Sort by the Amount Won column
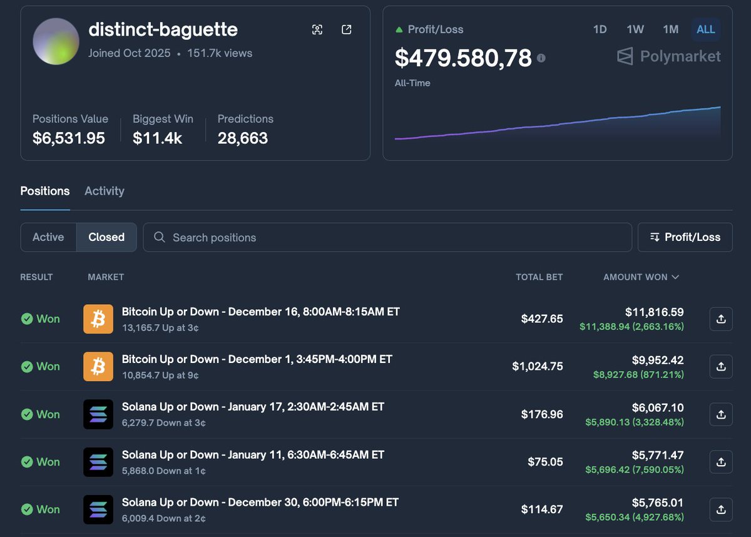751x537 pixels. pos(641,277)
